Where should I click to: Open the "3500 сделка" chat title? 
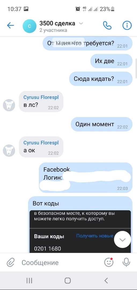click(57, 23)
